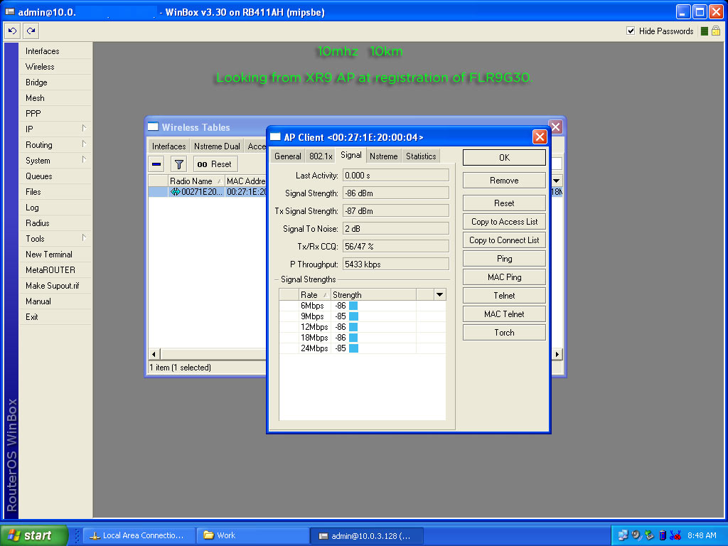The image size is (728, 546).
Task: Click the 24Mbps signal strength bar
Action: click(353, 348)
